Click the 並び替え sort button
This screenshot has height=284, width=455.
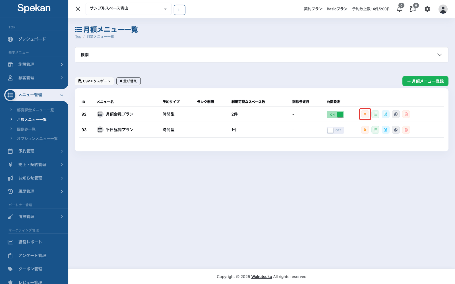tap(129, 81)
